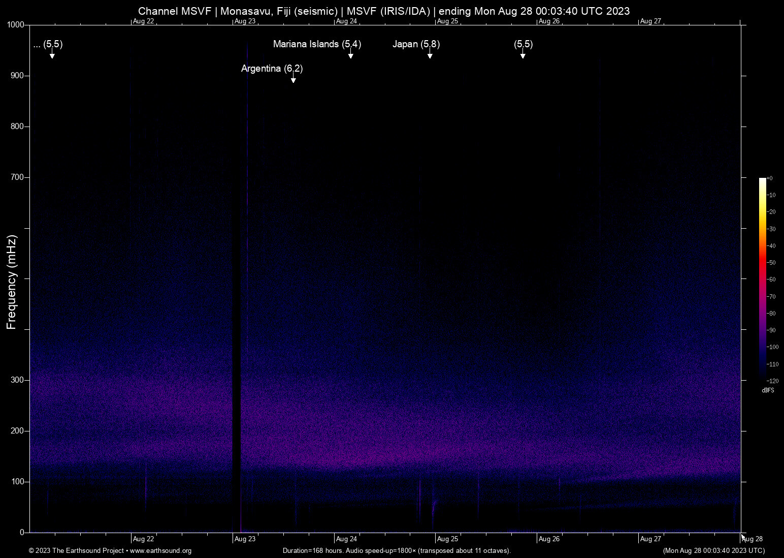Select the Aug 23 label on the bottom axis
784x558 pixels.
(246, 539)
